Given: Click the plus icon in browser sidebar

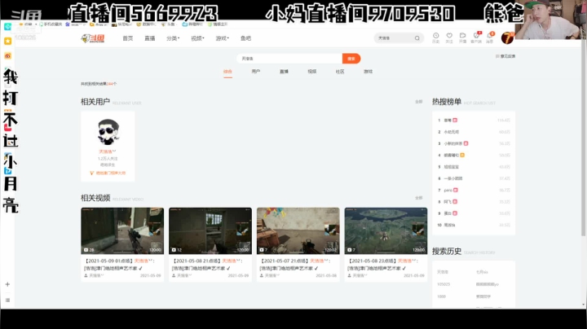Looking at the screenshot, I should 7,284.
